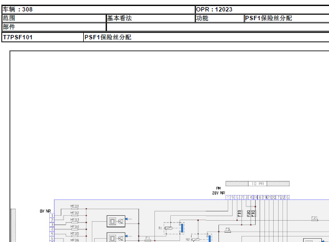Select fuse label MF01 in diagram
Viewport: 329px width, 242px height.
pos(74,206)
